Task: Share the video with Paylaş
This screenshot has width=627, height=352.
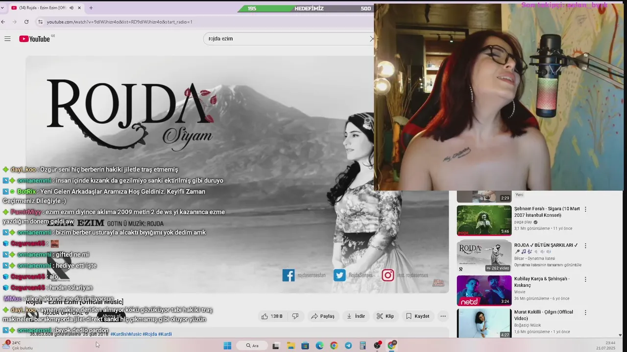Action: pyautogui.click(x=323, y=316)
